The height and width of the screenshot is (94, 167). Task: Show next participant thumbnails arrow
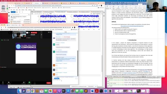(x=41, y=35)
